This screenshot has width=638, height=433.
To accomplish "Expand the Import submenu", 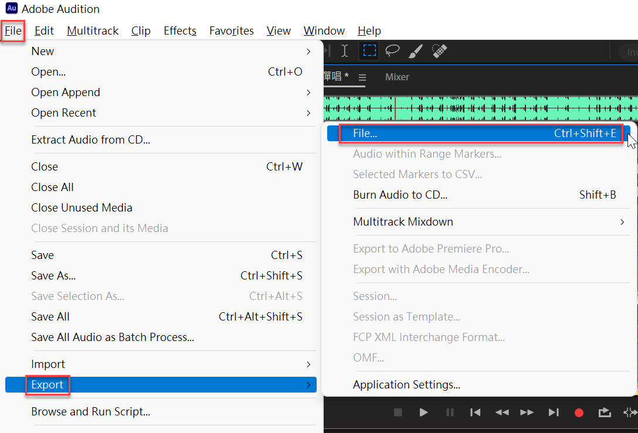I will click(x=161, y=364).
